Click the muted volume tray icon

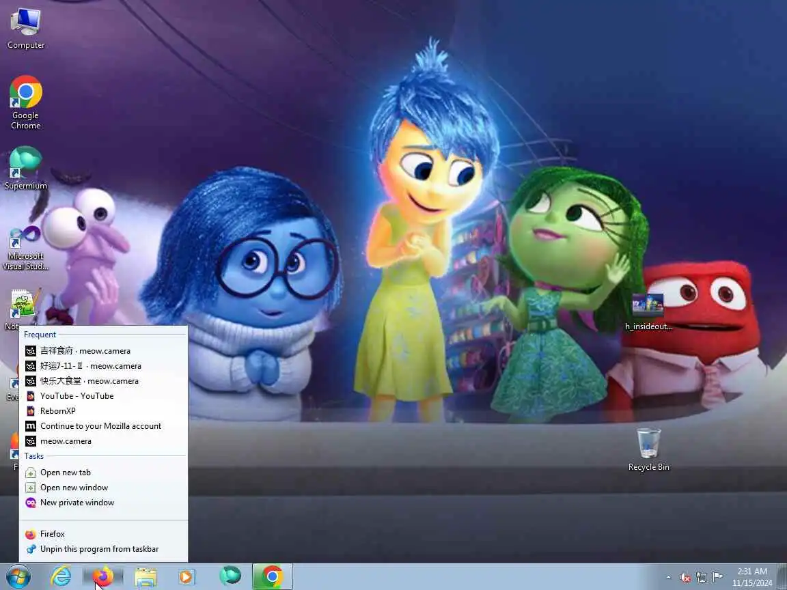point(685,578)
